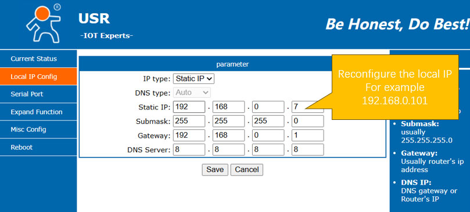
Task: Click the last Submask field showing 0
Action: tap(308, 121)
